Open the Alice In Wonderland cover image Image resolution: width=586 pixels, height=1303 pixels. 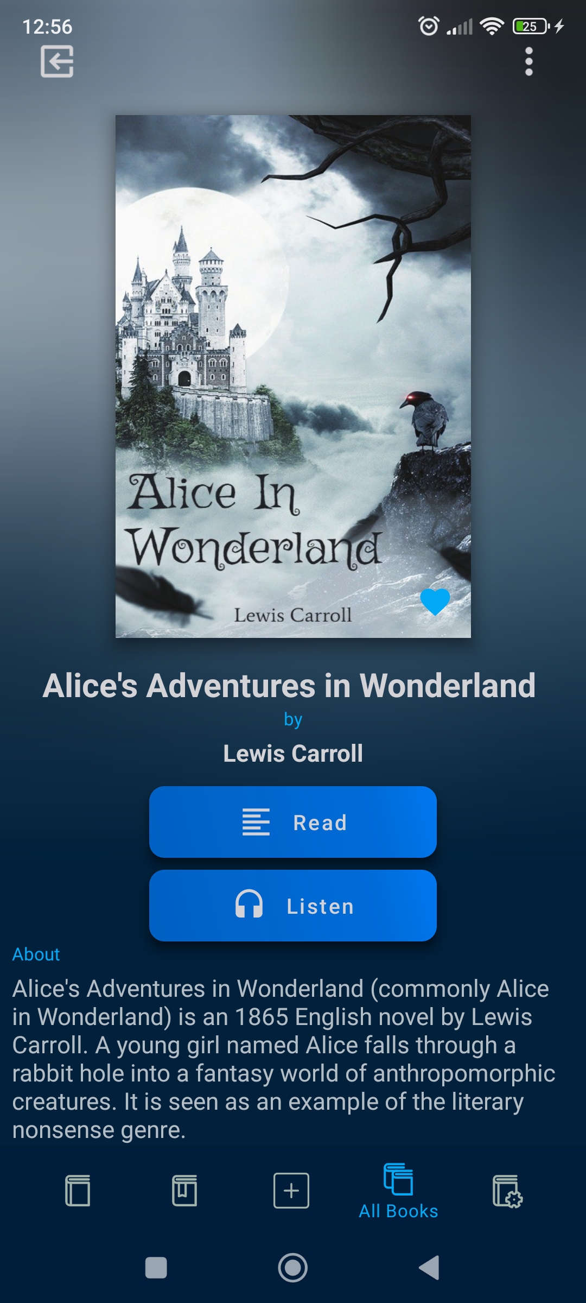(x=293, y=376)
